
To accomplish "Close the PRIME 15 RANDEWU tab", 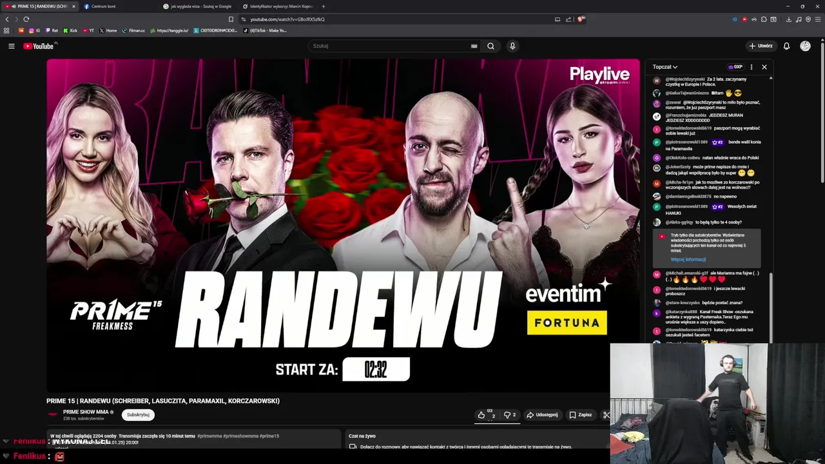I will (73, 6).
